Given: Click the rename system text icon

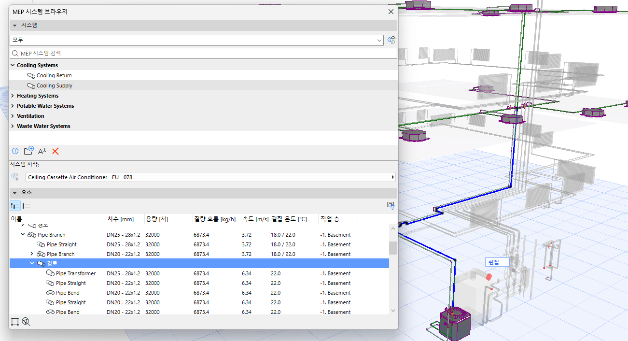Looking at the screenshot, I should [42, 151].
